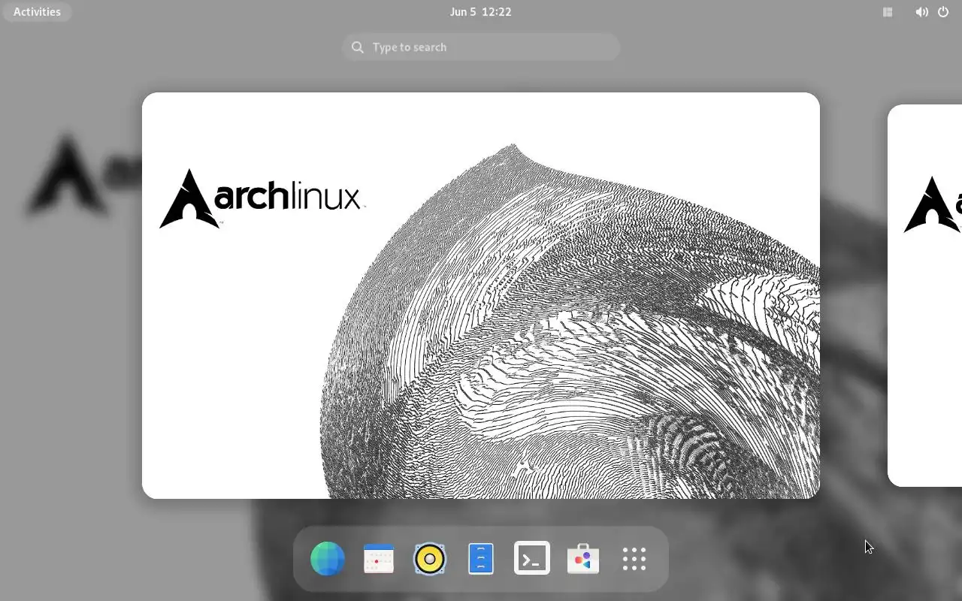The image size is (962, 601).
Task: Click the magnifier icon in search bar
Action: (x=358, y=47)
